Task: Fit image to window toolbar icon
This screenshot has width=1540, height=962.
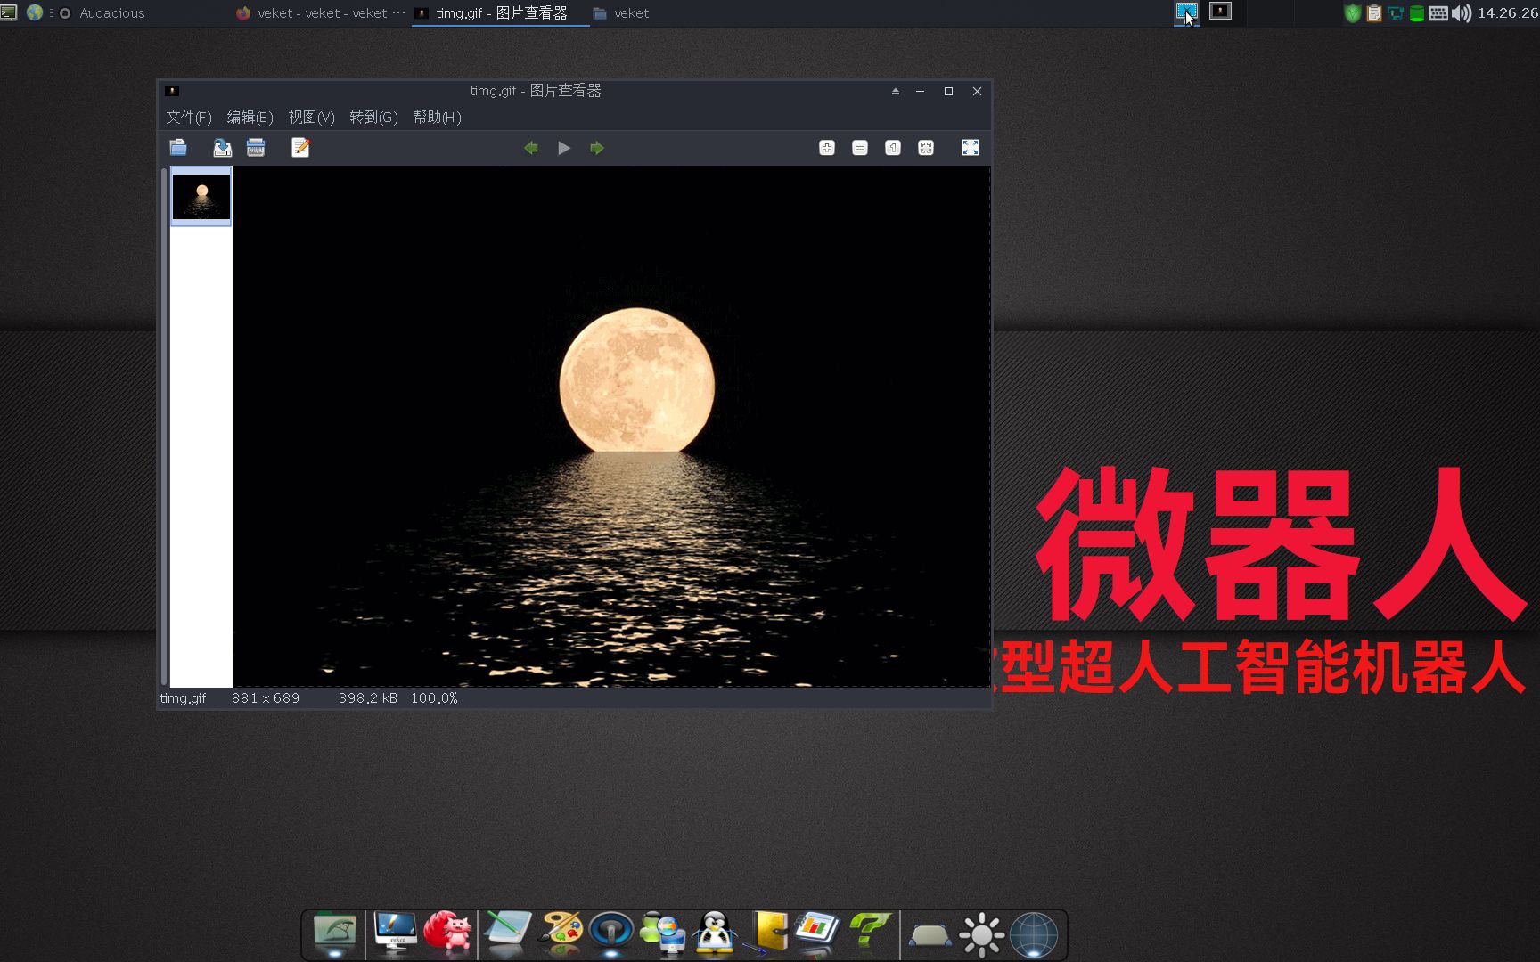Action: [926, 148]
